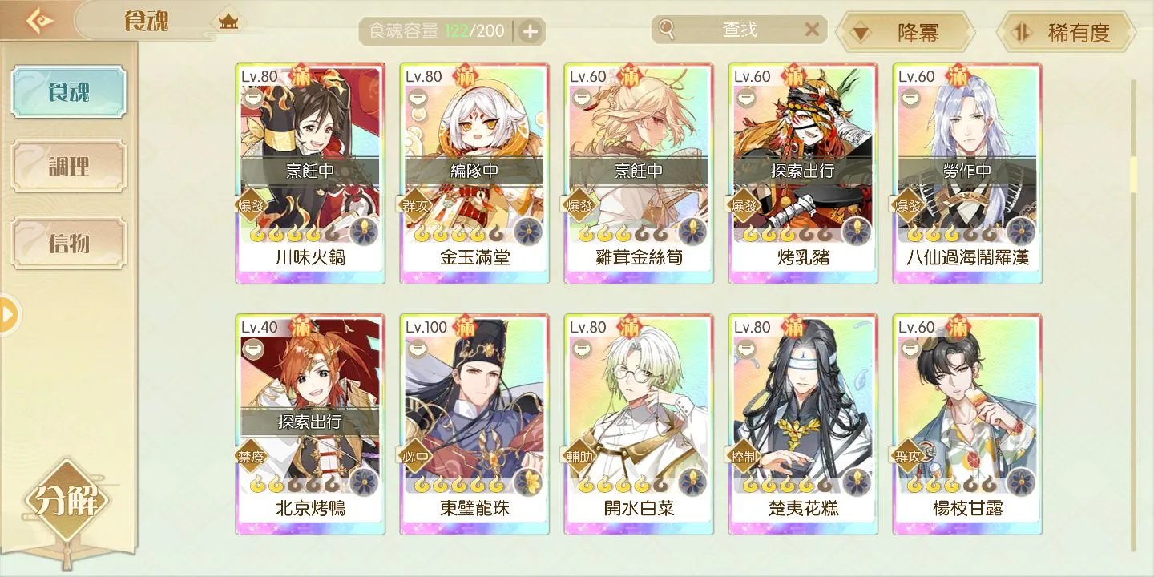The width and height of the screenshot is (1154, 577).
Task: Click the flower emblem on 川味火鍋 card
Action: click(x=365, y=231)
